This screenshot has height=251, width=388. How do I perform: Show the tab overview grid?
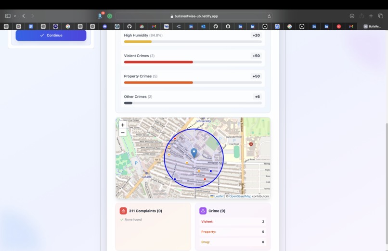tap(381, 16)
